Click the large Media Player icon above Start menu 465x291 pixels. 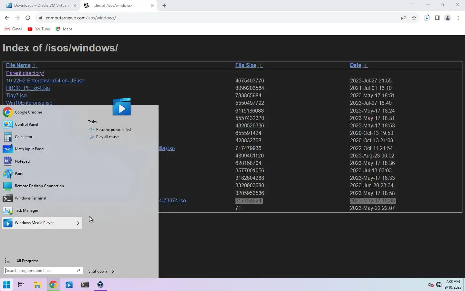tap(122, 107)
